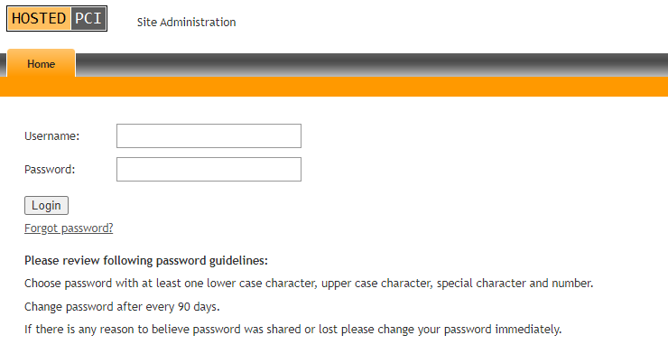Focus the Username input field

click(x=209, y=135)
